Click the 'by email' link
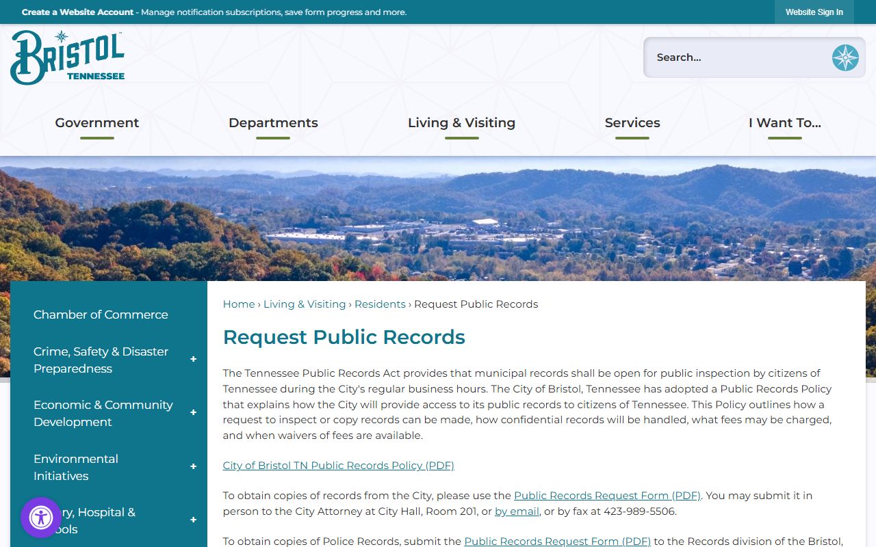 517,511
